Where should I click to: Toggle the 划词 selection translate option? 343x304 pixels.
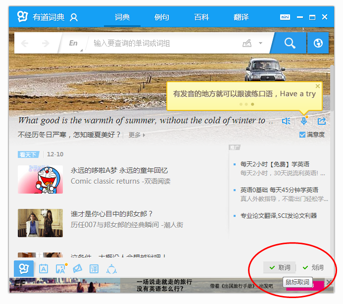pos(313,267)
